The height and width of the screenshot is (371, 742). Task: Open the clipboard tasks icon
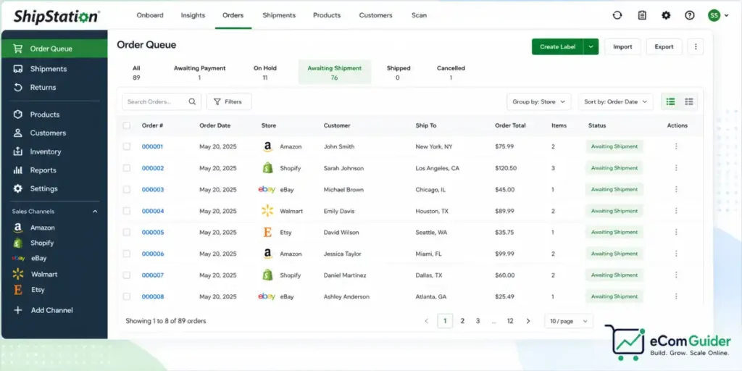point(642,15)
